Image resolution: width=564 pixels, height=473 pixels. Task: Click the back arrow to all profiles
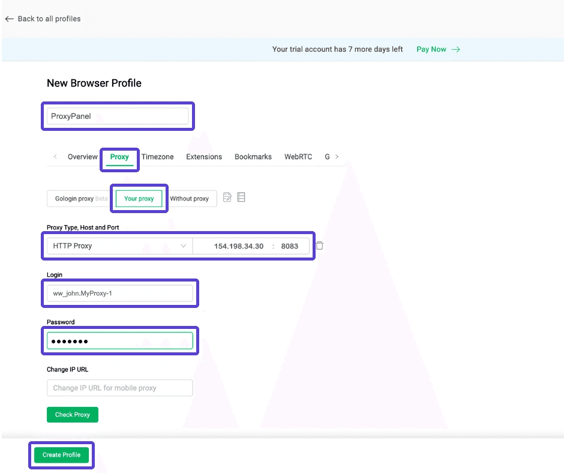(x=9, y=19)
